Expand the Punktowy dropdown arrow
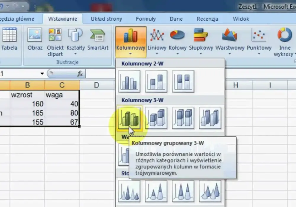Image resolution: width=296 pixels, height=207 pixels. coord(259,54)
